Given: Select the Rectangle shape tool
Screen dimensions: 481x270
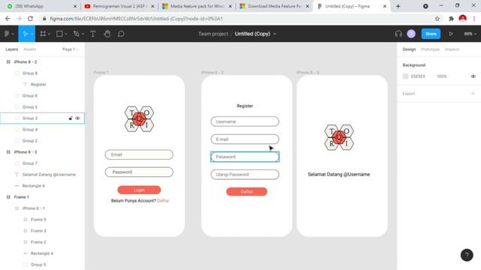Looking at the screenshot, I should (x=59, y=34).
